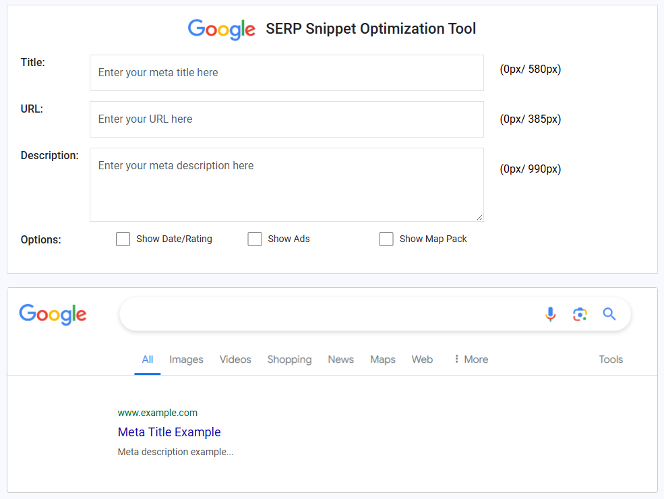Switch to the News tab
Image resolution: width=664 pixels, height=499 pixels.
[341, 359]
